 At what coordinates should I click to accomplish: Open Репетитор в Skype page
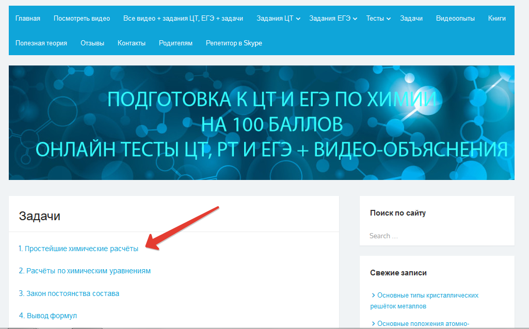[x=234, y=43]
